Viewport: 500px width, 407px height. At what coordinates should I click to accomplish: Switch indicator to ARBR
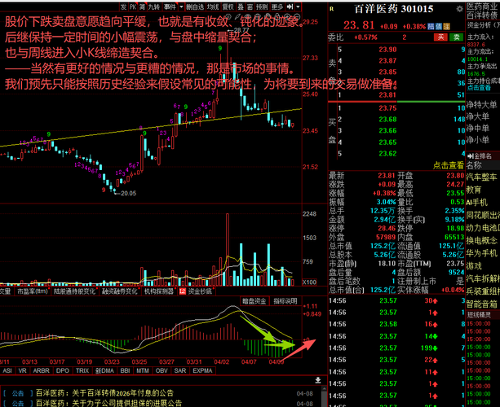coord(41,370)
